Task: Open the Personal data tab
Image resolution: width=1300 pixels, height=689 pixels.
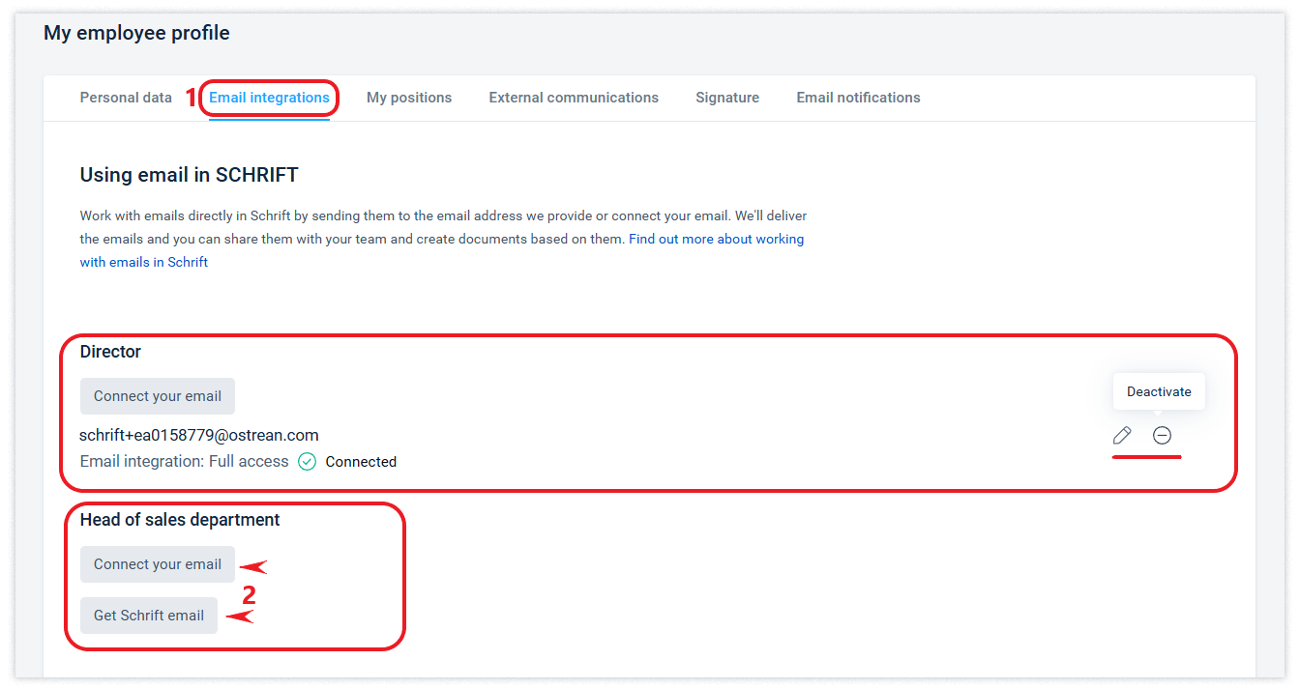Action: pos(126,98)
